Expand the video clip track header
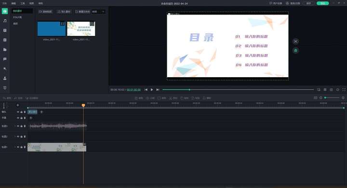Screen dimensions: 347x188 [x=15, y=147]
